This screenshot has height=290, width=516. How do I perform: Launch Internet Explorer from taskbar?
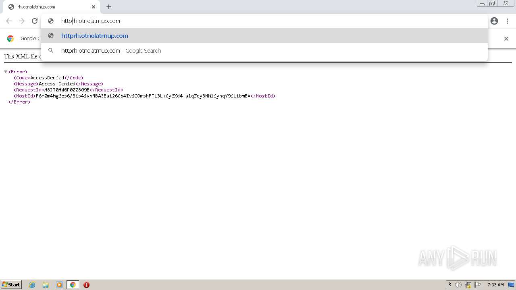click(32, 285)
